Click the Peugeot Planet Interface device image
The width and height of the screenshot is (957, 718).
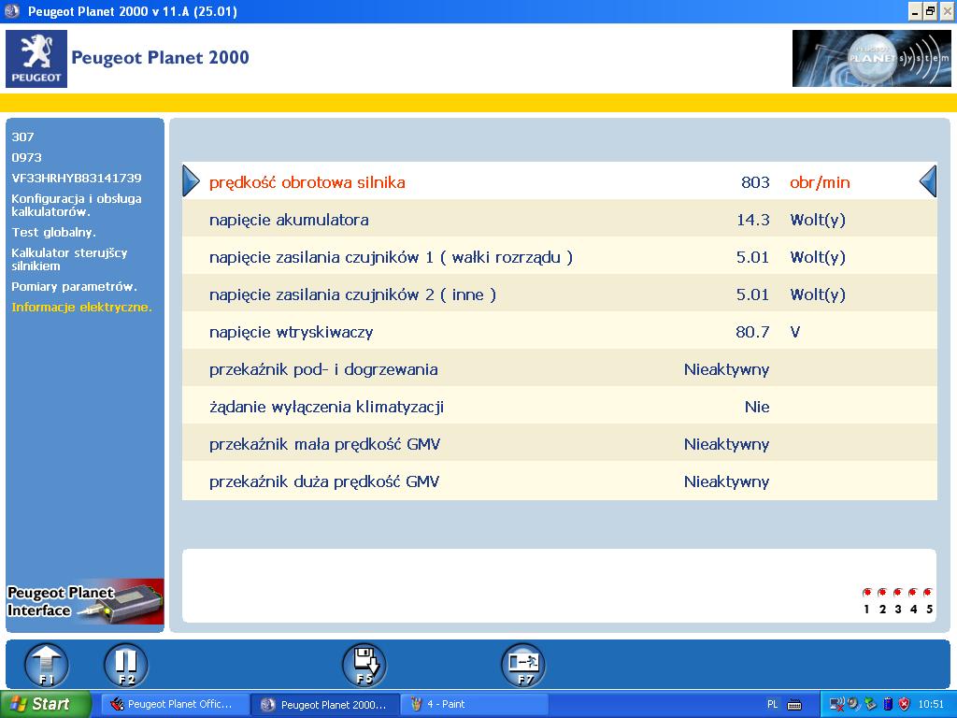coord(85,602)
